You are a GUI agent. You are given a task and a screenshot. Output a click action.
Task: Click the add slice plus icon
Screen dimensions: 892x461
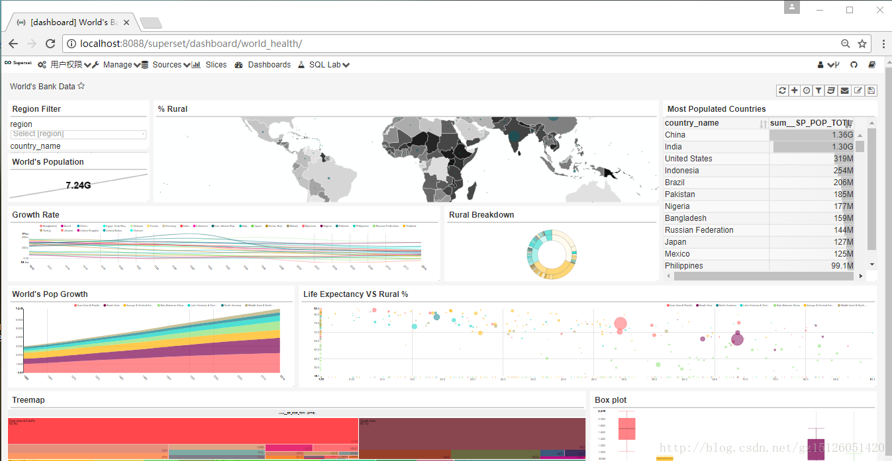[x=795, y=91]
